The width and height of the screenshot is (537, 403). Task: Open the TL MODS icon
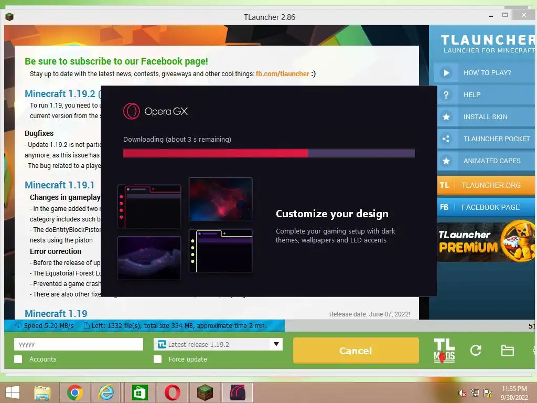point(444,351)
